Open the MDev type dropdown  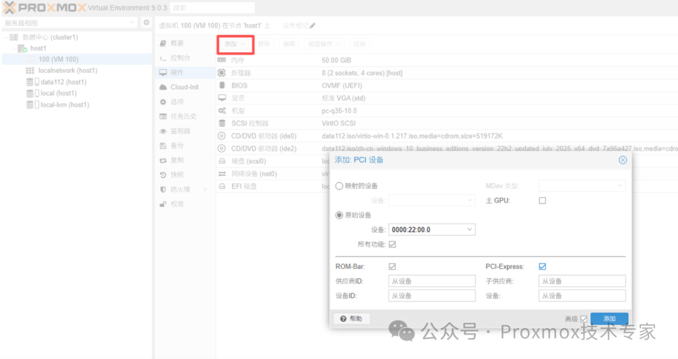coord(620,186)
